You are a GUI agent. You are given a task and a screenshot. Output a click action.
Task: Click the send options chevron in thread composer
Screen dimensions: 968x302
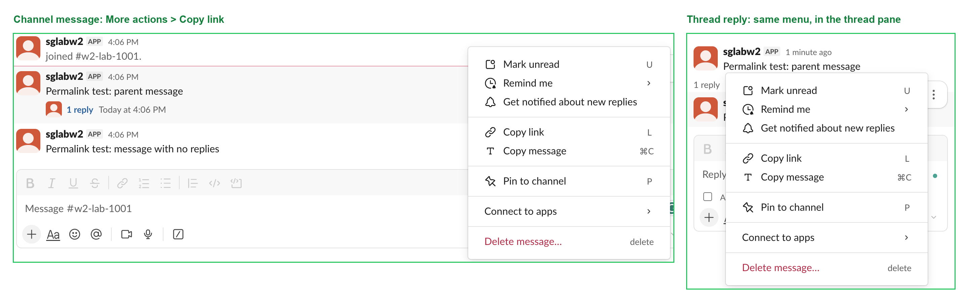934,217
